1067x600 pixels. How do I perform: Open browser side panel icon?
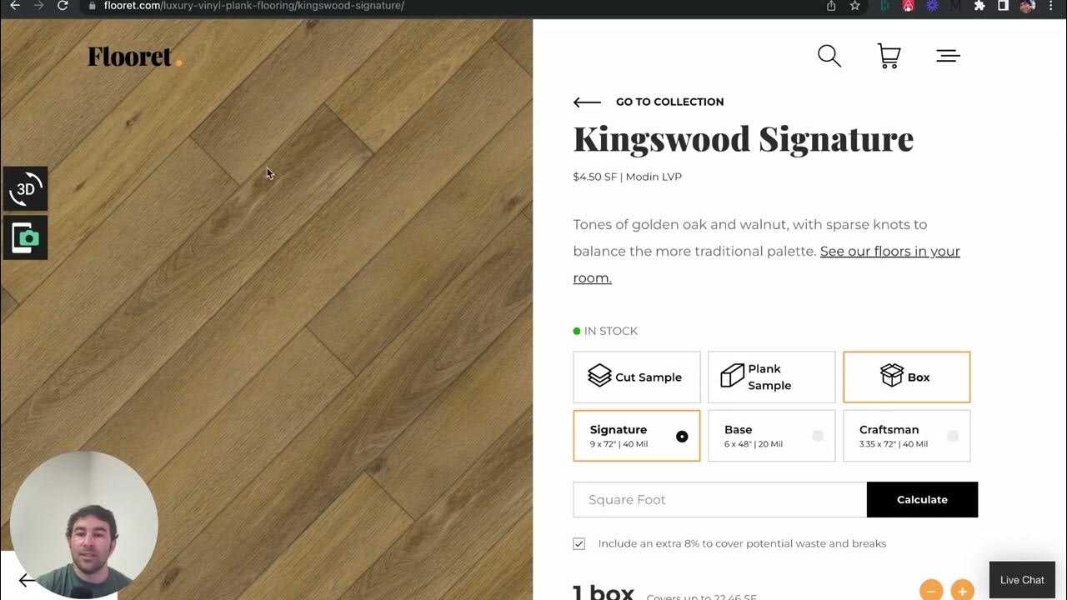(1003, 6)
